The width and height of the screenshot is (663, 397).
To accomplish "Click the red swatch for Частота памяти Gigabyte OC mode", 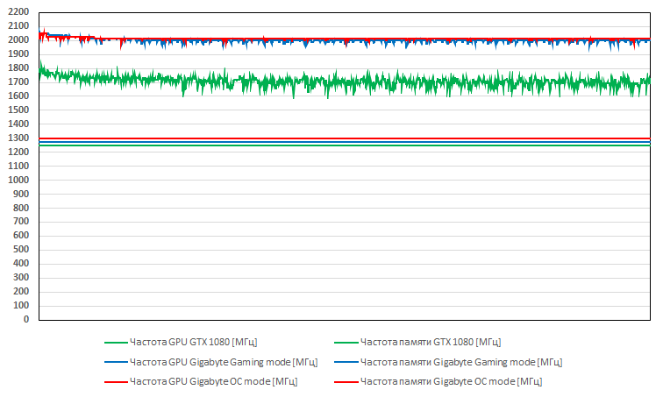I will point(346,382).
